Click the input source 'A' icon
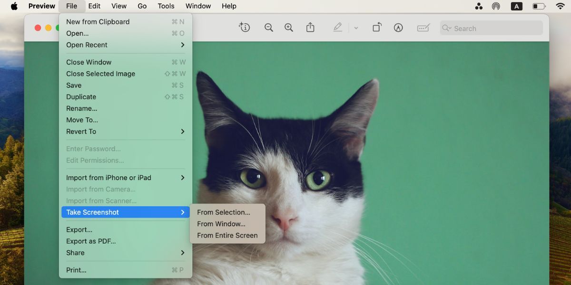The height and width of the screenshot is (285, 571). (516, 6)
